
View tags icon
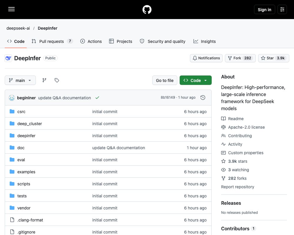pyautogui.click(x=57, y=80)
